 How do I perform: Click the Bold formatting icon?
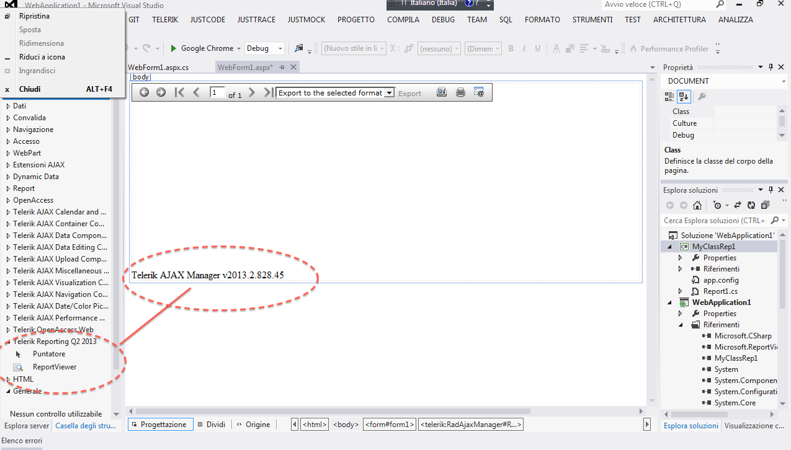pyautogui.click(x=511, y=48)
